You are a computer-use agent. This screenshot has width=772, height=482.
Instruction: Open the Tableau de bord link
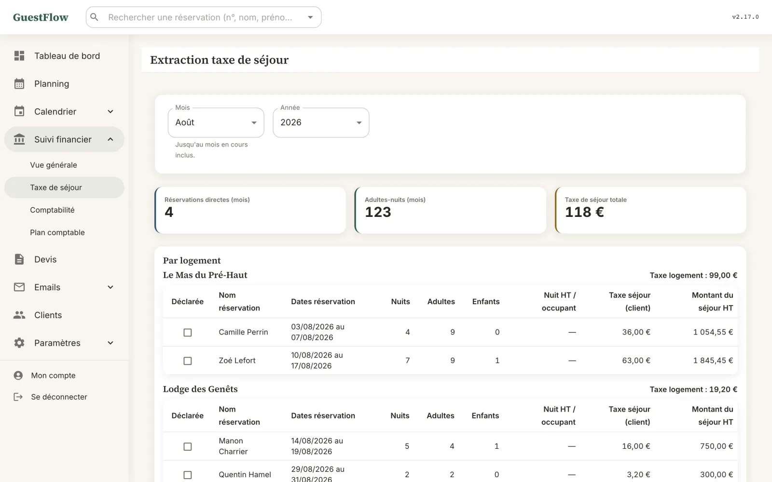[67, 56]
